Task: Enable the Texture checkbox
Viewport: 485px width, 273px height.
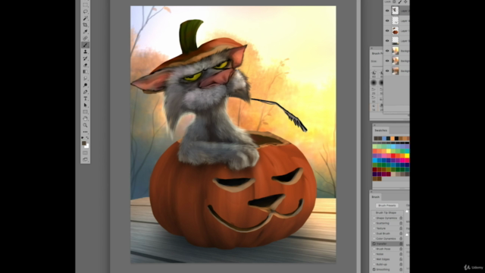Action: 374,228
